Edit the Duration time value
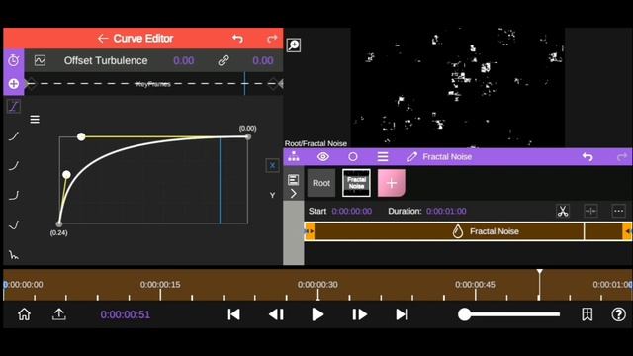Viewport: 633px width, 356px height. (446, 211)
